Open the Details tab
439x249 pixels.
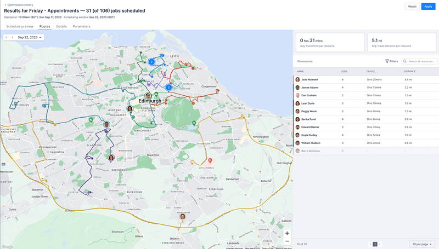(61, 26)
